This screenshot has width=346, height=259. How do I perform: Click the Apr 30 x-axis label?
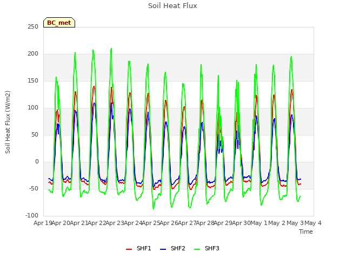pos(241,223)
